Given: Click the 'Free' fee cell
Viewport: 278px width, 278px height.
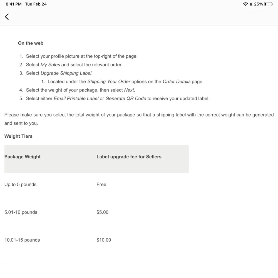Looking at the screenshot, I should (101, 184).
